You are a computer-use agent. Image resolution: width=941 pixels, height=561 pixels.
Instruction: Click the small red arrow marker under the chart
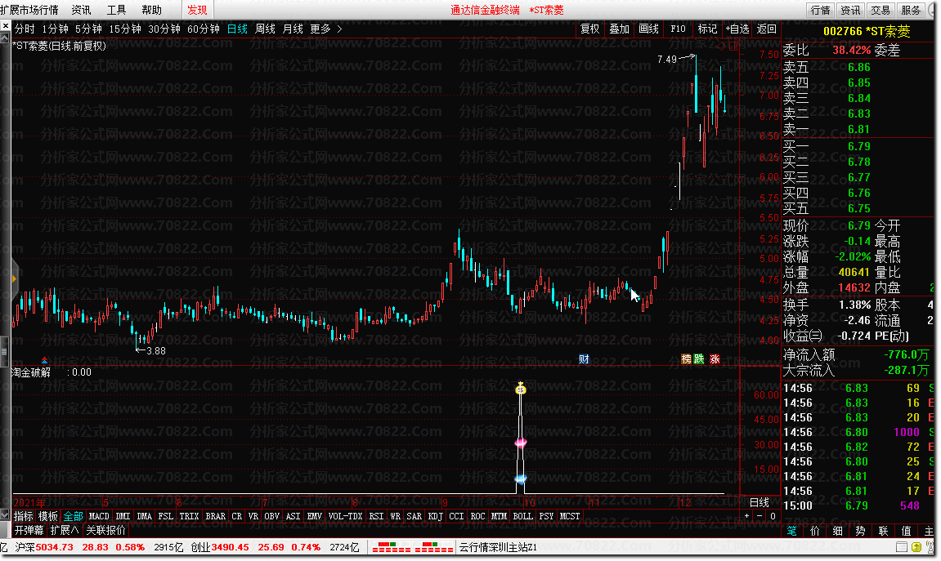click(44, 360)
